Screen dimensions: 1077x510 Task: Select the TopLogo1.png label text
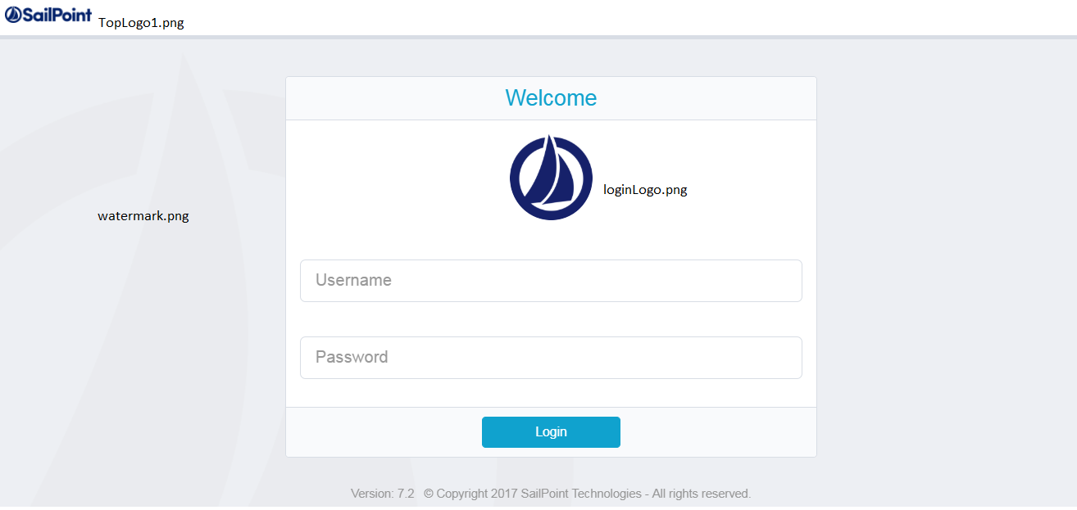pyautogui.click(x=141, y=23)
